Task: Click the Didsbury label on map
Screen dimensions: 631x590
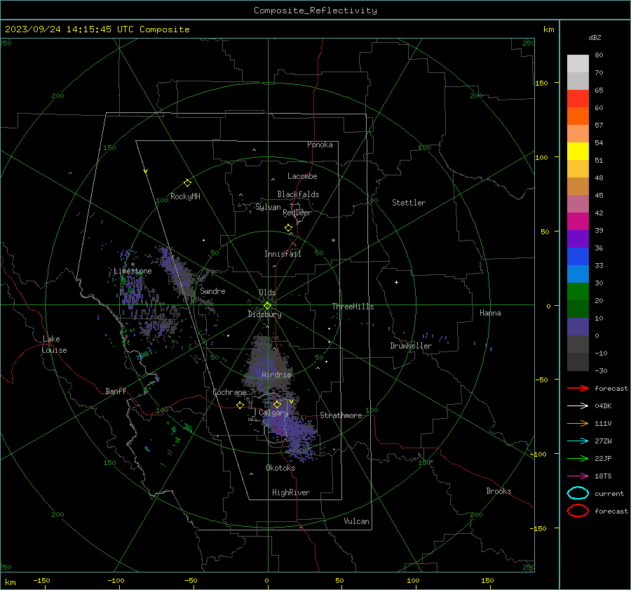Action: [264, 314]
